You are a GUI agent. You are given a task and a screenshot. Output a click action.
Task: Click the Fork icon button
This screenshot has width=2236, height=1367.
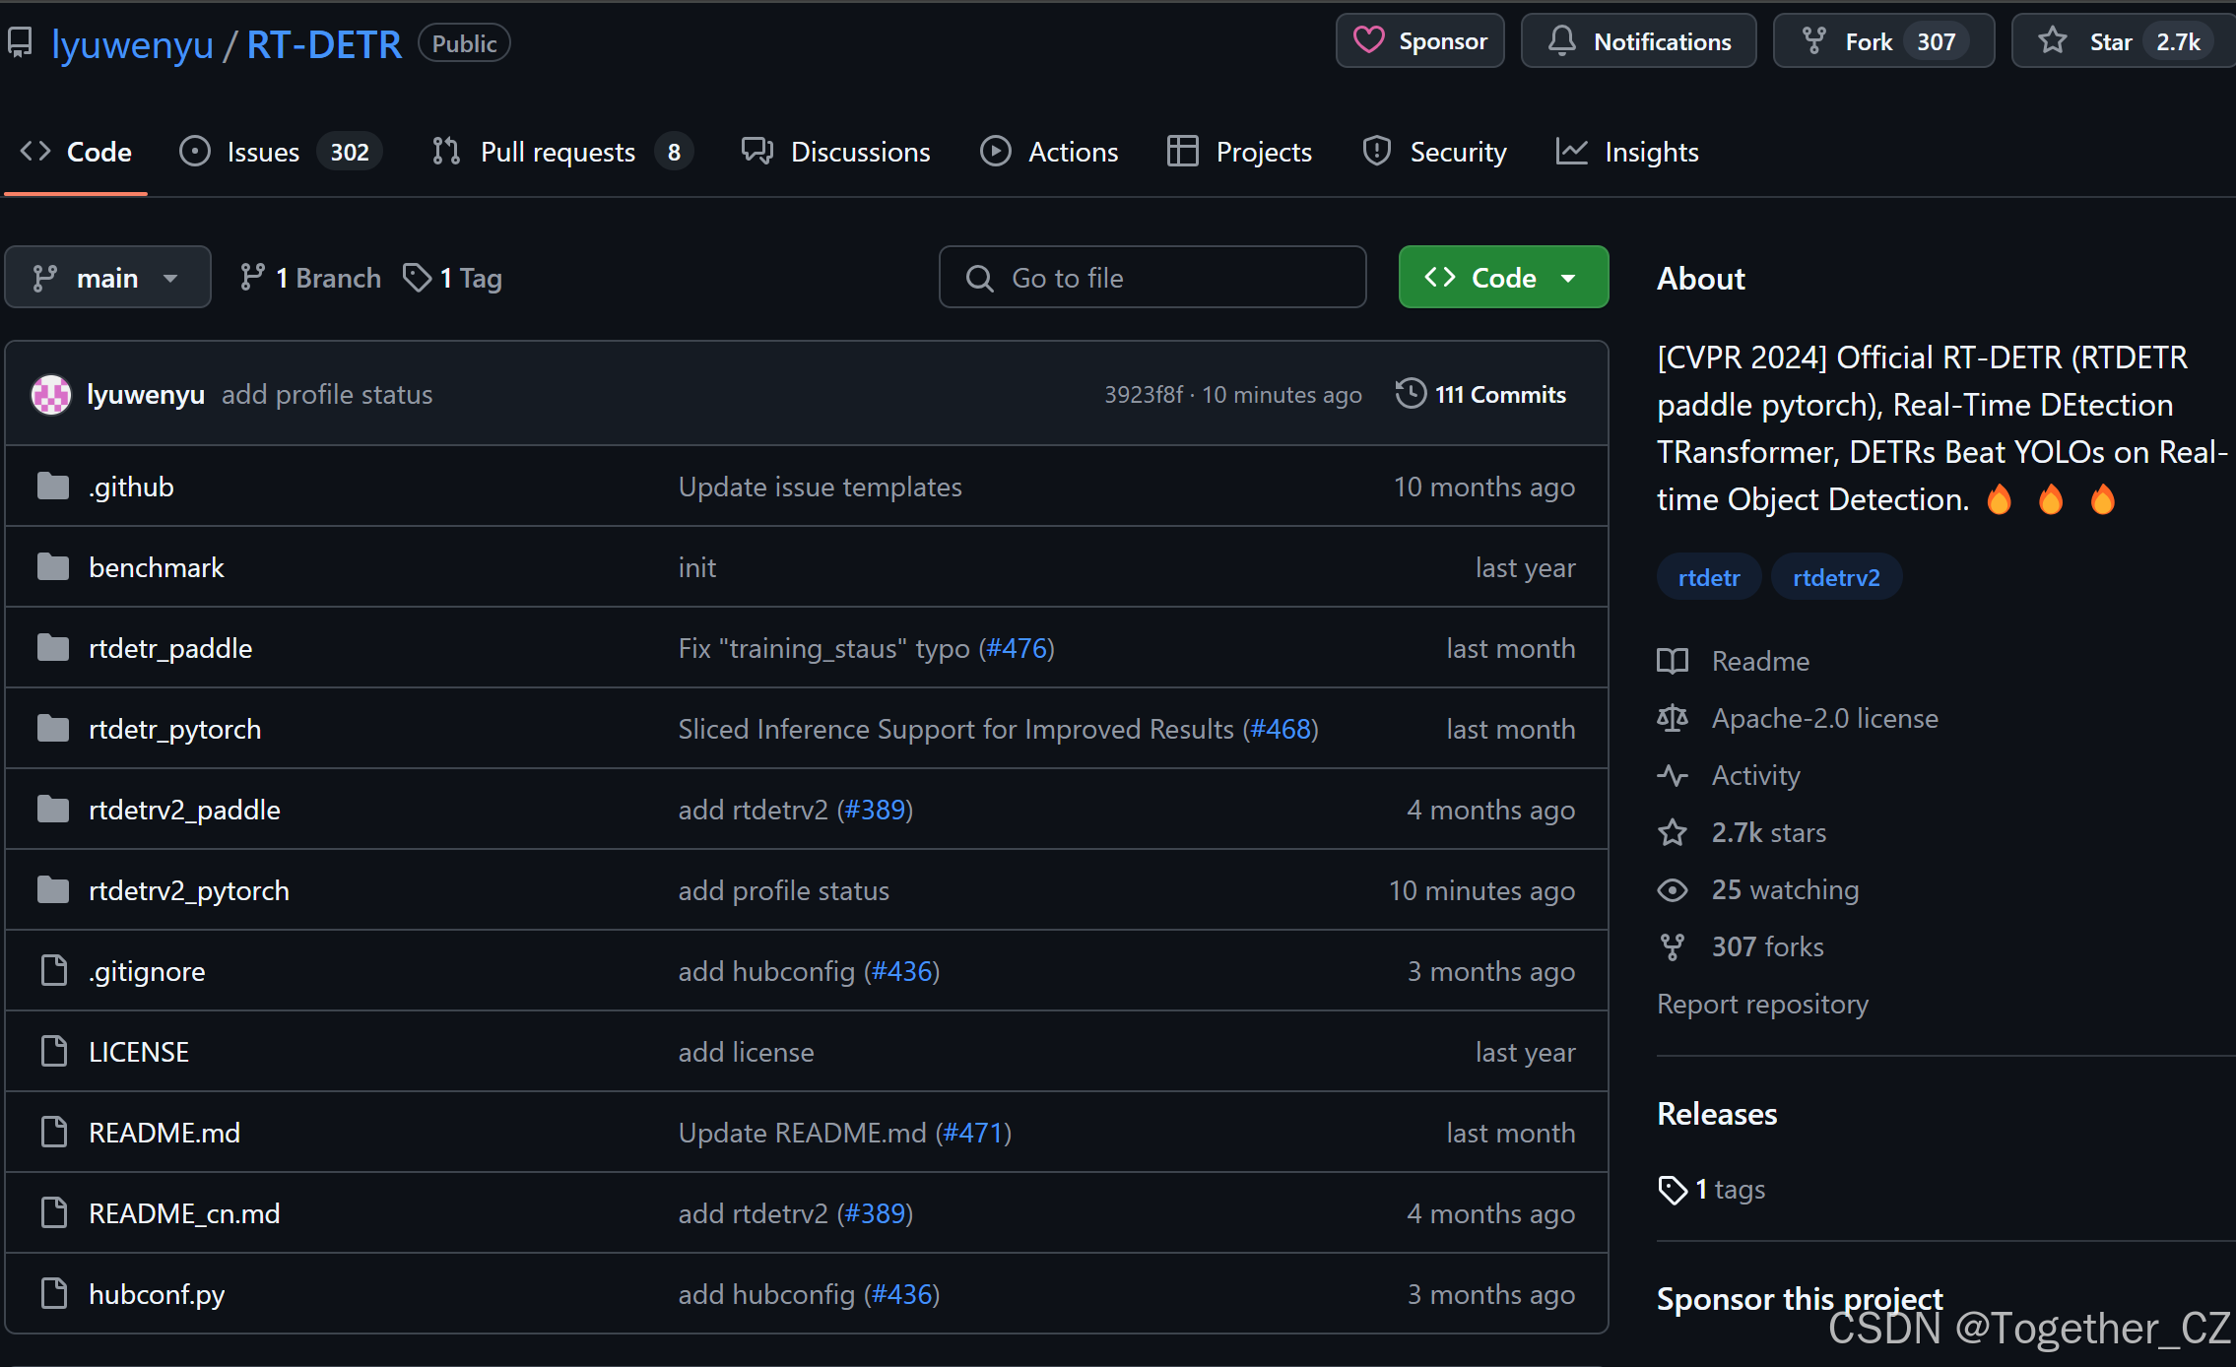point(1813,40)
